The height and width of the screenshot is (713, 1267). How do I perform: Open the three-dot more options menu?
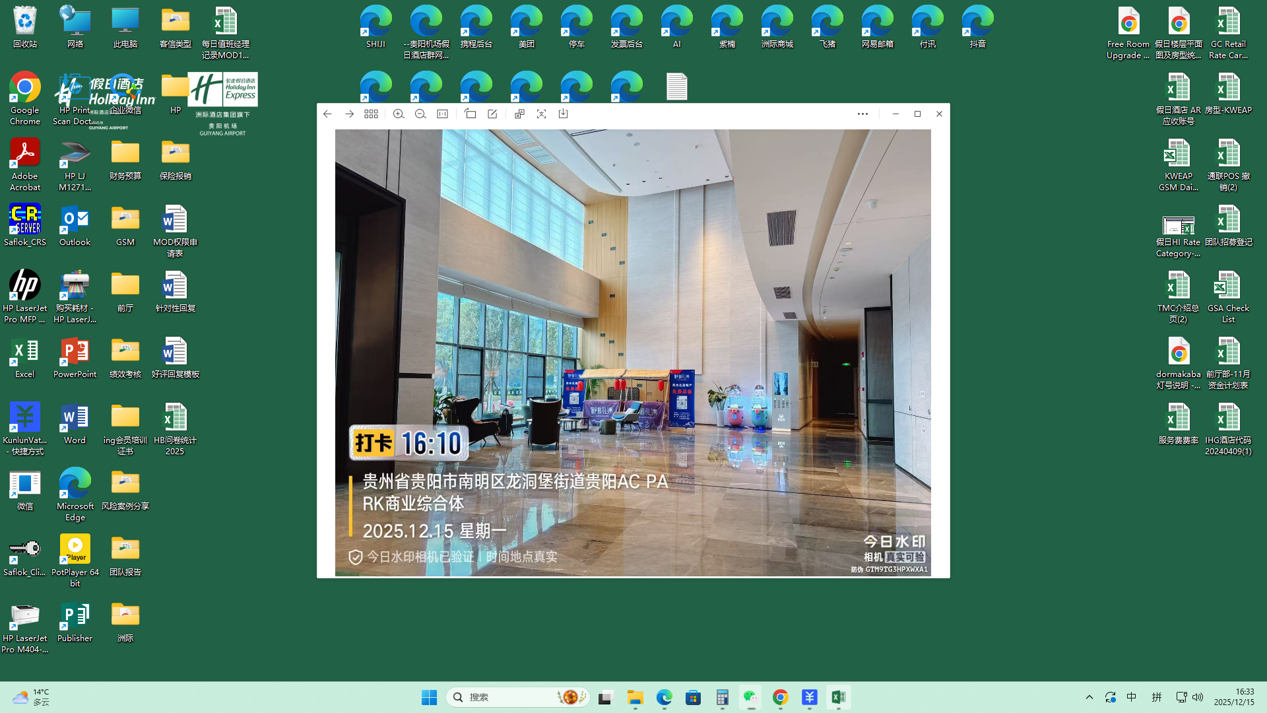click(862, 114)
